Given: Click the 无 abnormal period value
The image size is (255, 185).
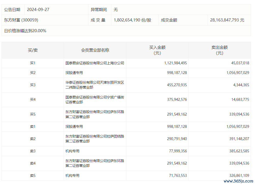Looking at the screenshot, I should 116,10.
